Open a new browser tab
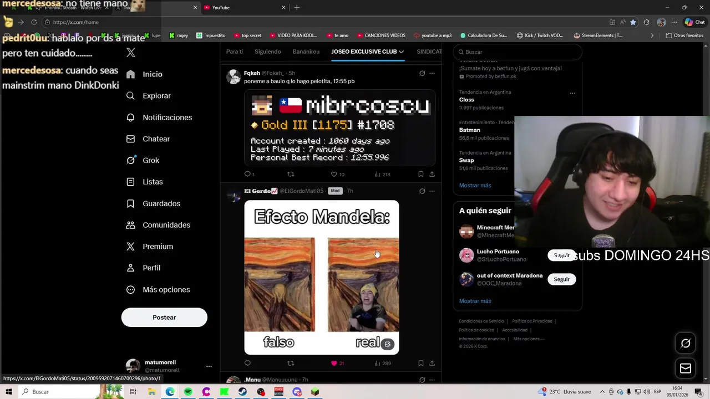Image resolution: width=710 pixels, height=399 pixels. click(x=297, y=7)
